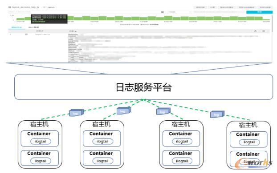
Task: Click the small round icon ending the query bar
Action: point(163,12)
